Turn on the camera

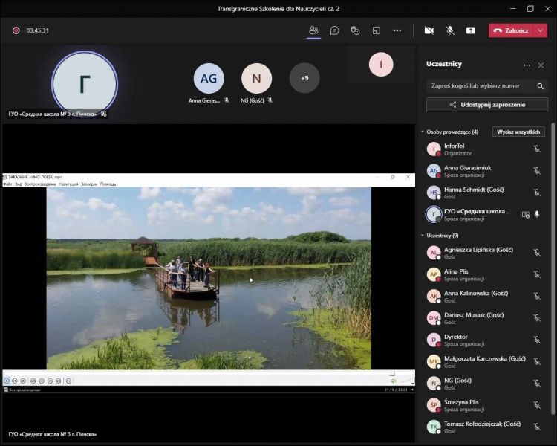click(x=429, y=30)
